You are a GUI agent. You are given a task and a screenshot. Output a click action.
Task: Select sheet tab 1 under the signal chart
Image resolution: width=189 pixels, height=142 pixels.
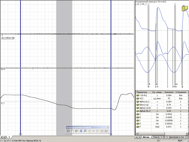pyautogui.click(x=9, y=137)
